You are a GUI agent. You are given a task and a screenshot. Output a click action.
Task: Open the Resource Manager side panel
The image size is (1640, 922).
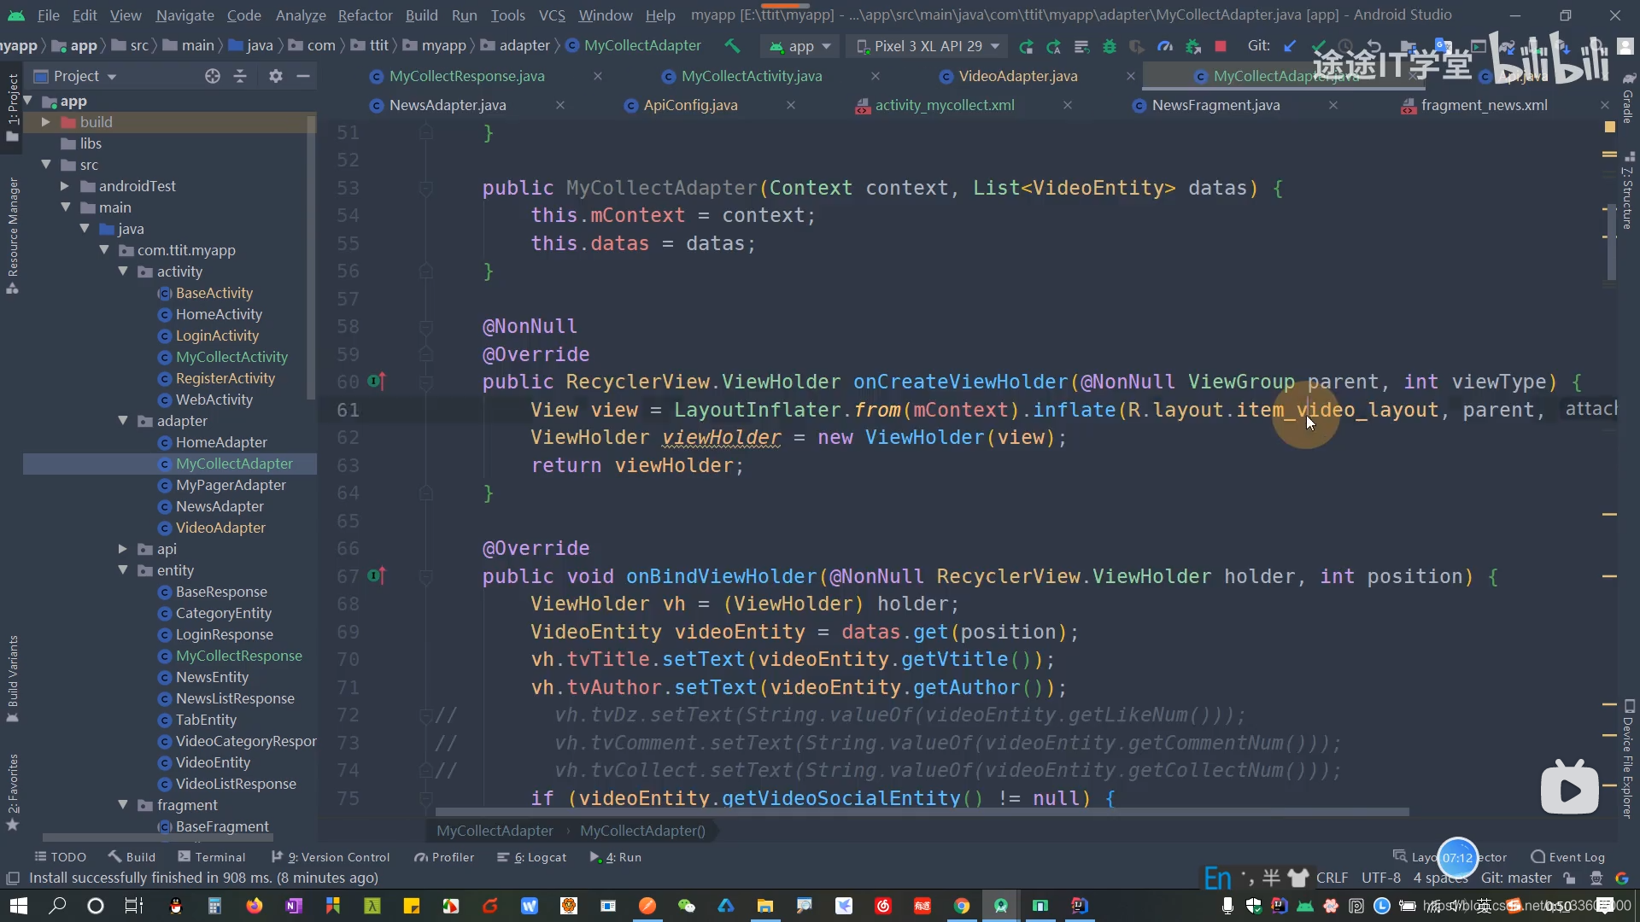click(x=12, y=235)
